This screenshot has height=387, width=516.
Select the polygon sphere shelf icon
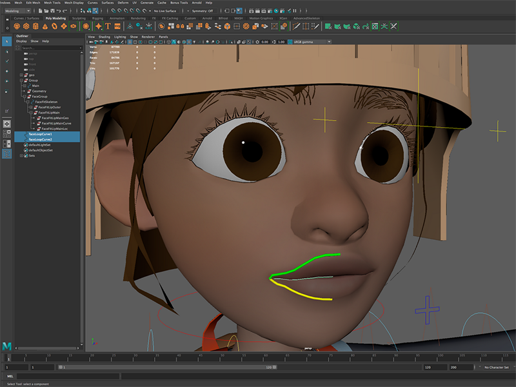tap(18, 26)
